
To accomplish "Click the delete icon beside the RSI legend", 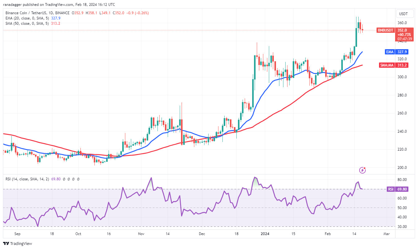I will [x=73, y=179].
